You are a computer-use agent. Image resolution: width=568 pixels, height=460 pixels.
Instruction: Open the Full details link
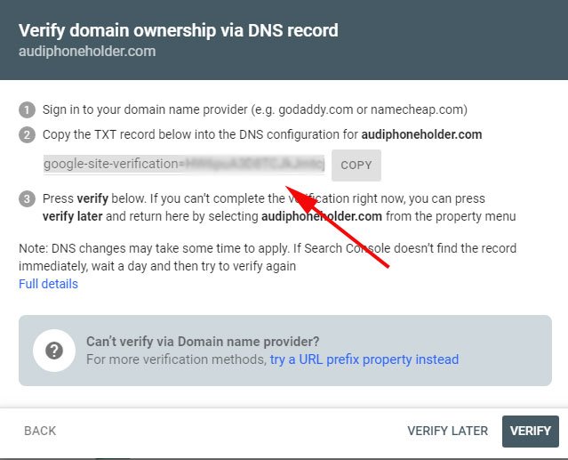click(x=48, y=284)
